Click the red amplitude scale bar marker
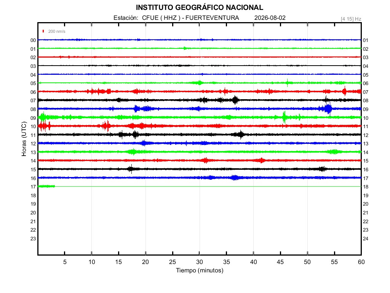This screenshot has width=390, height=293. coord(43,31)
